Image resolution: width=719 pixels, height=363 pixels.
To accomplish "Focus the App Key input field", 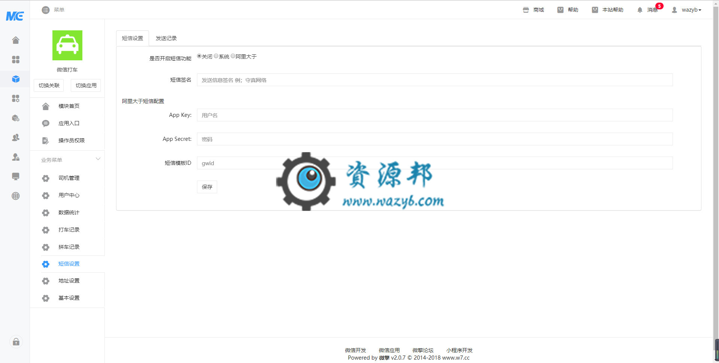I will coord(435,115).
